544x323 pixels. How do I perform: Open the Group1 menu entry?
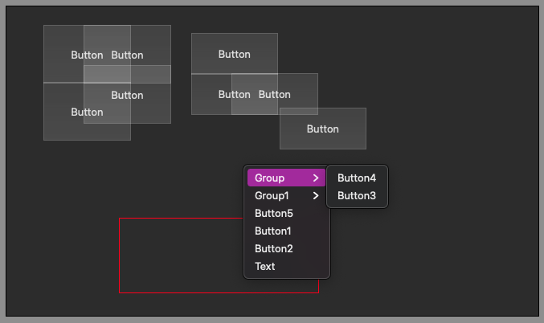[272, 196]
